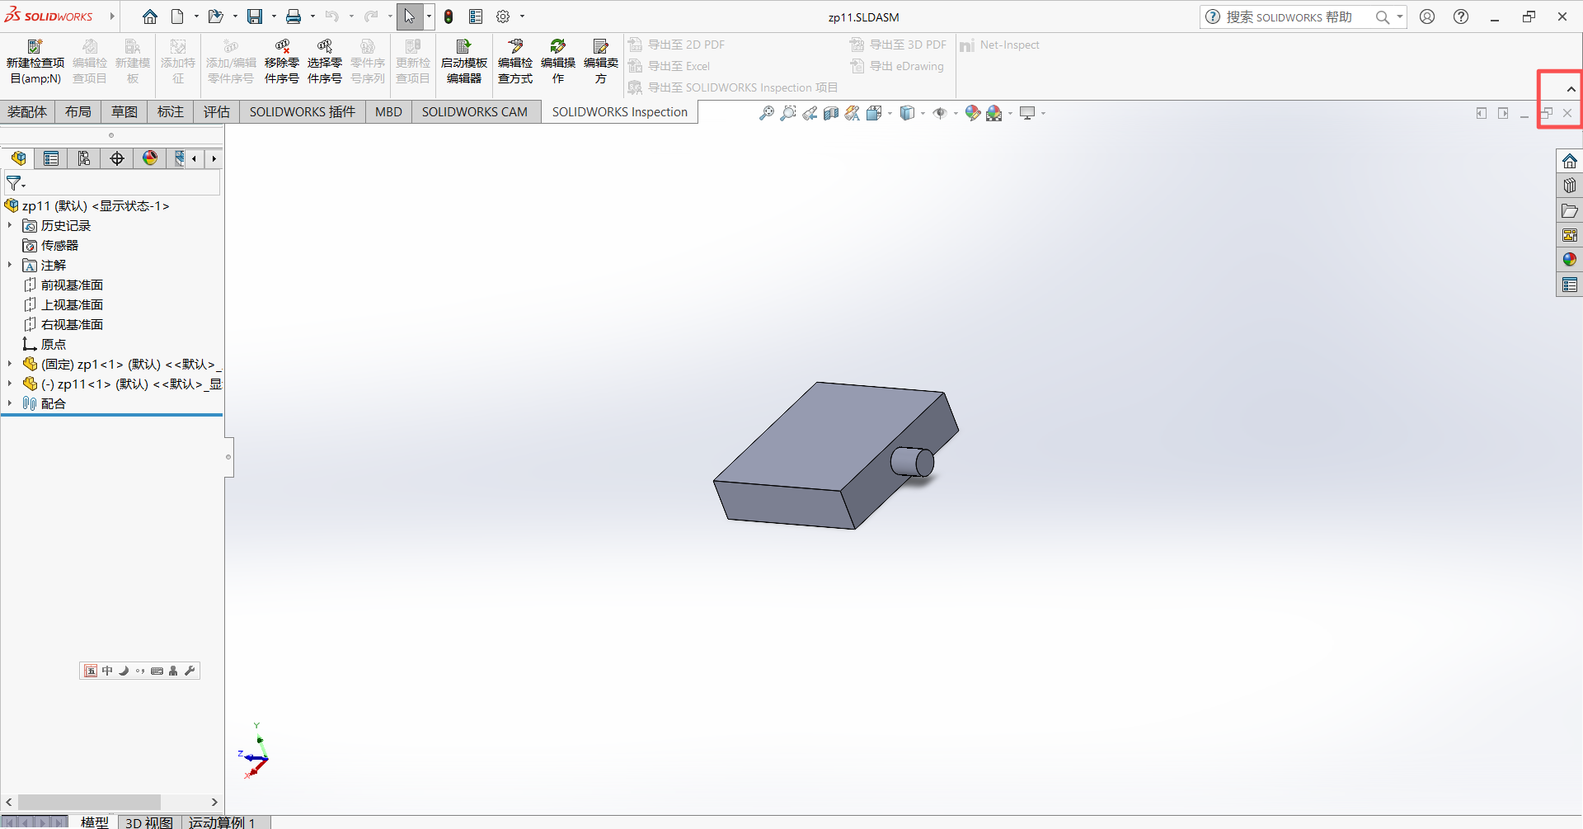Open the Display Style dropdown arrow

coord(923,113)
